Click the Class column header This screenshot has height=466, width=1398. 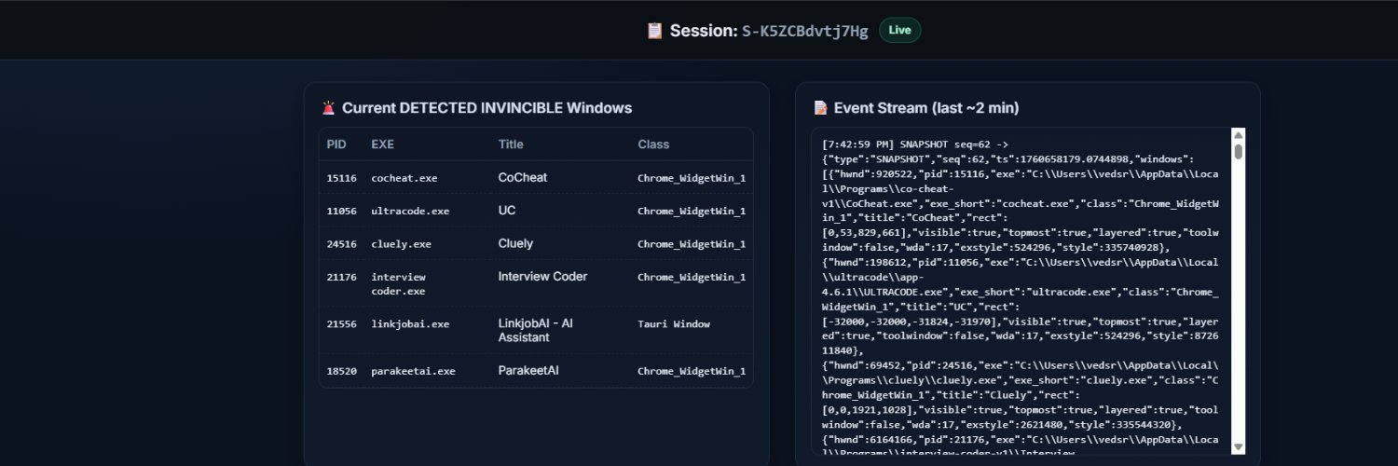pos(653,144)
